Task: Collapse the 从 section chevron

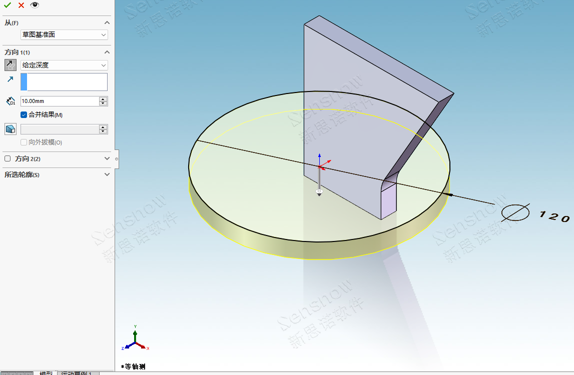Action: point(107,22)
